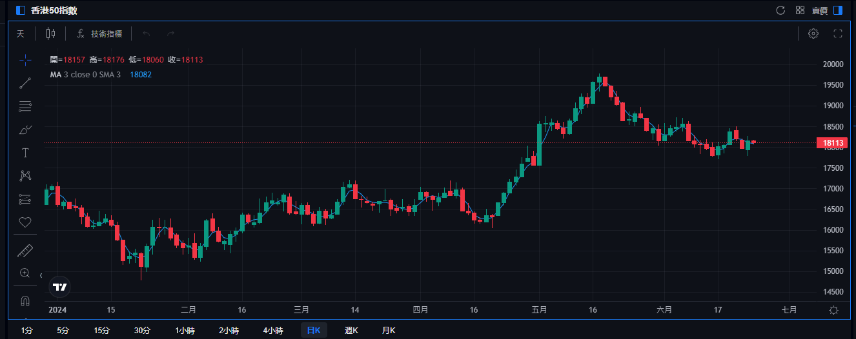Activate the text annotation tool

coord(25,153)
